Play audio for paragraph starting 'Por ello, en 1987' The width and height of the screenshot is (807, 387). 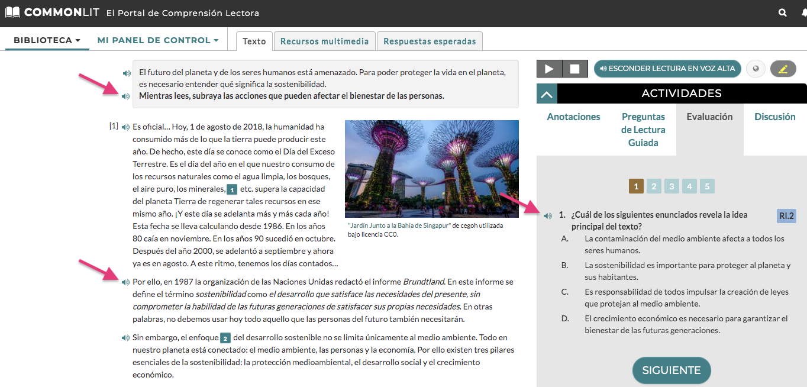[x=125, y=282]
